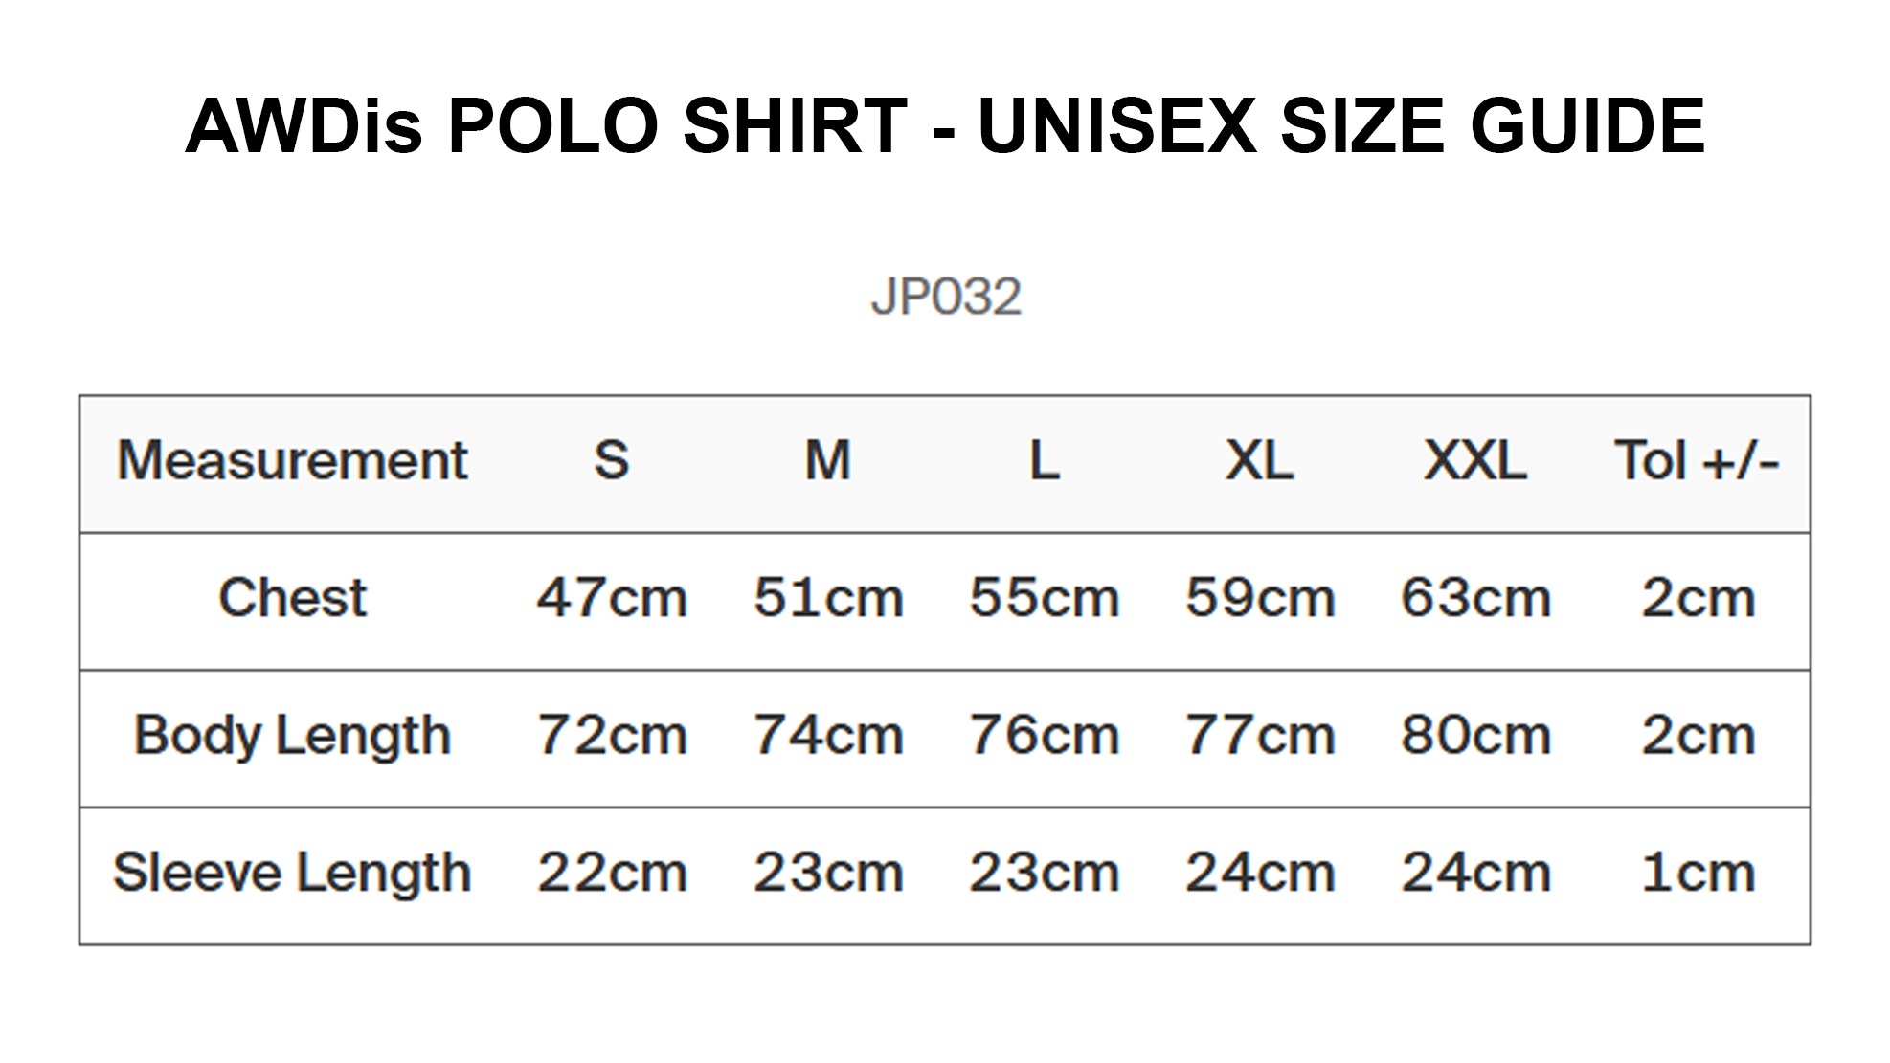Select the 77cm body length for XL
The height and width of the screenshot is (1063, 1890).
point(1260,736)
